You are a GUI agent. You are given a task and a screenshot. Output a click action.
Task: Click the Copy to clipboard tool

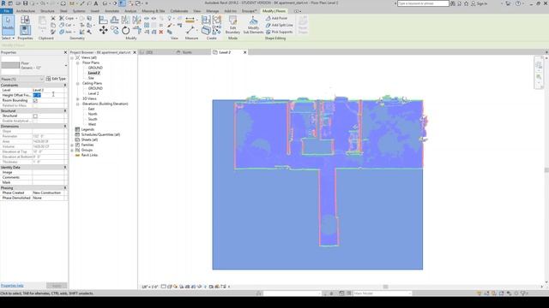(53, 25)
